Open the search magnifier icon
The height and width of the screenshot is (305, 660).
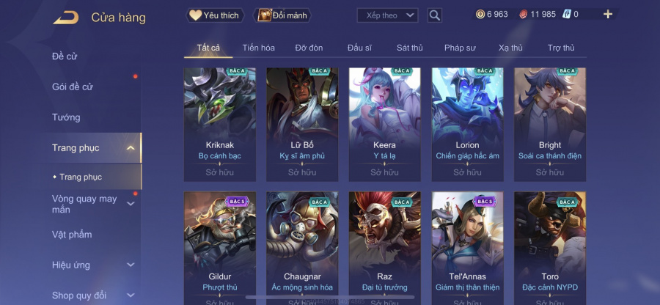(x=434, y=15)
